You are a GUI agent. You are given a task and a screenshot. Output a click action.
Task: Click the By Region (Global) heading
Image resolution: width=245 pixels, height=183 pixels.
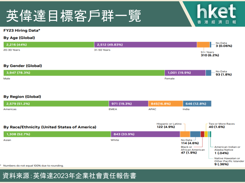22,97
